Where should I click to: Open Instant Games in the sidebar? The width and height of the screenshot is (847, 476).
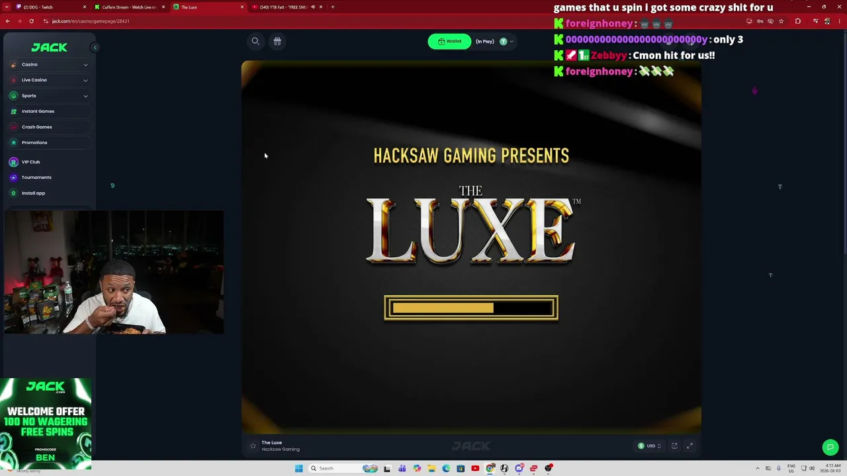[x=49, y=112]
